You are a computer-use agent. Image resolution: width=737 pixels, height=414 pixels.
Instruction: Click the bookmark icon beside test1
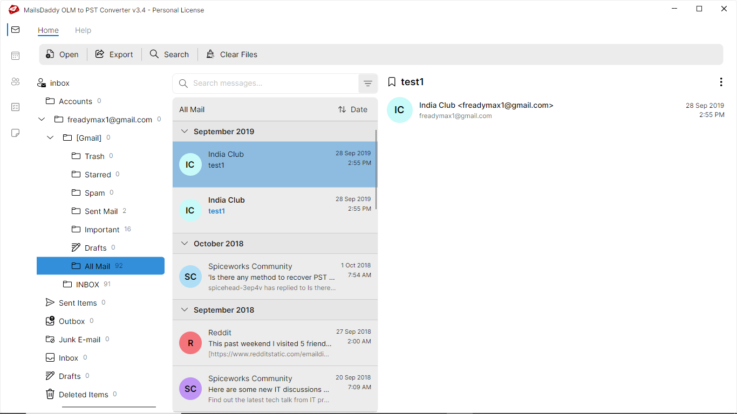pyautogui.click(x=392, y=82)
